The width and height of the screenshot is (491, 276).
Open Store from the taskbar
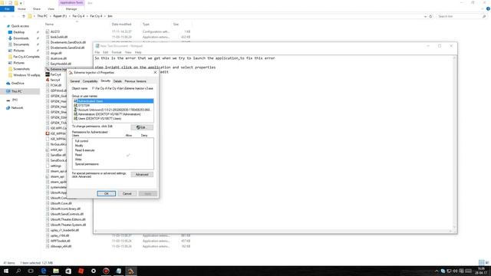point(68,271)
